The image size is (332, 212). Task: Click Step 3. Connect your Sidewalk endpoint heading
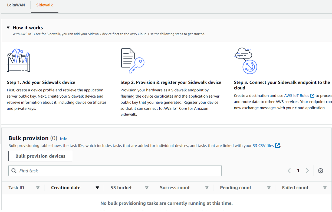pyautogui.click(x=282, y=85)
